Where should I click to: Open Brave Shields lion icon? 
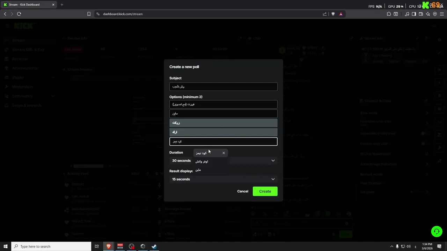[x=333, y=14]
